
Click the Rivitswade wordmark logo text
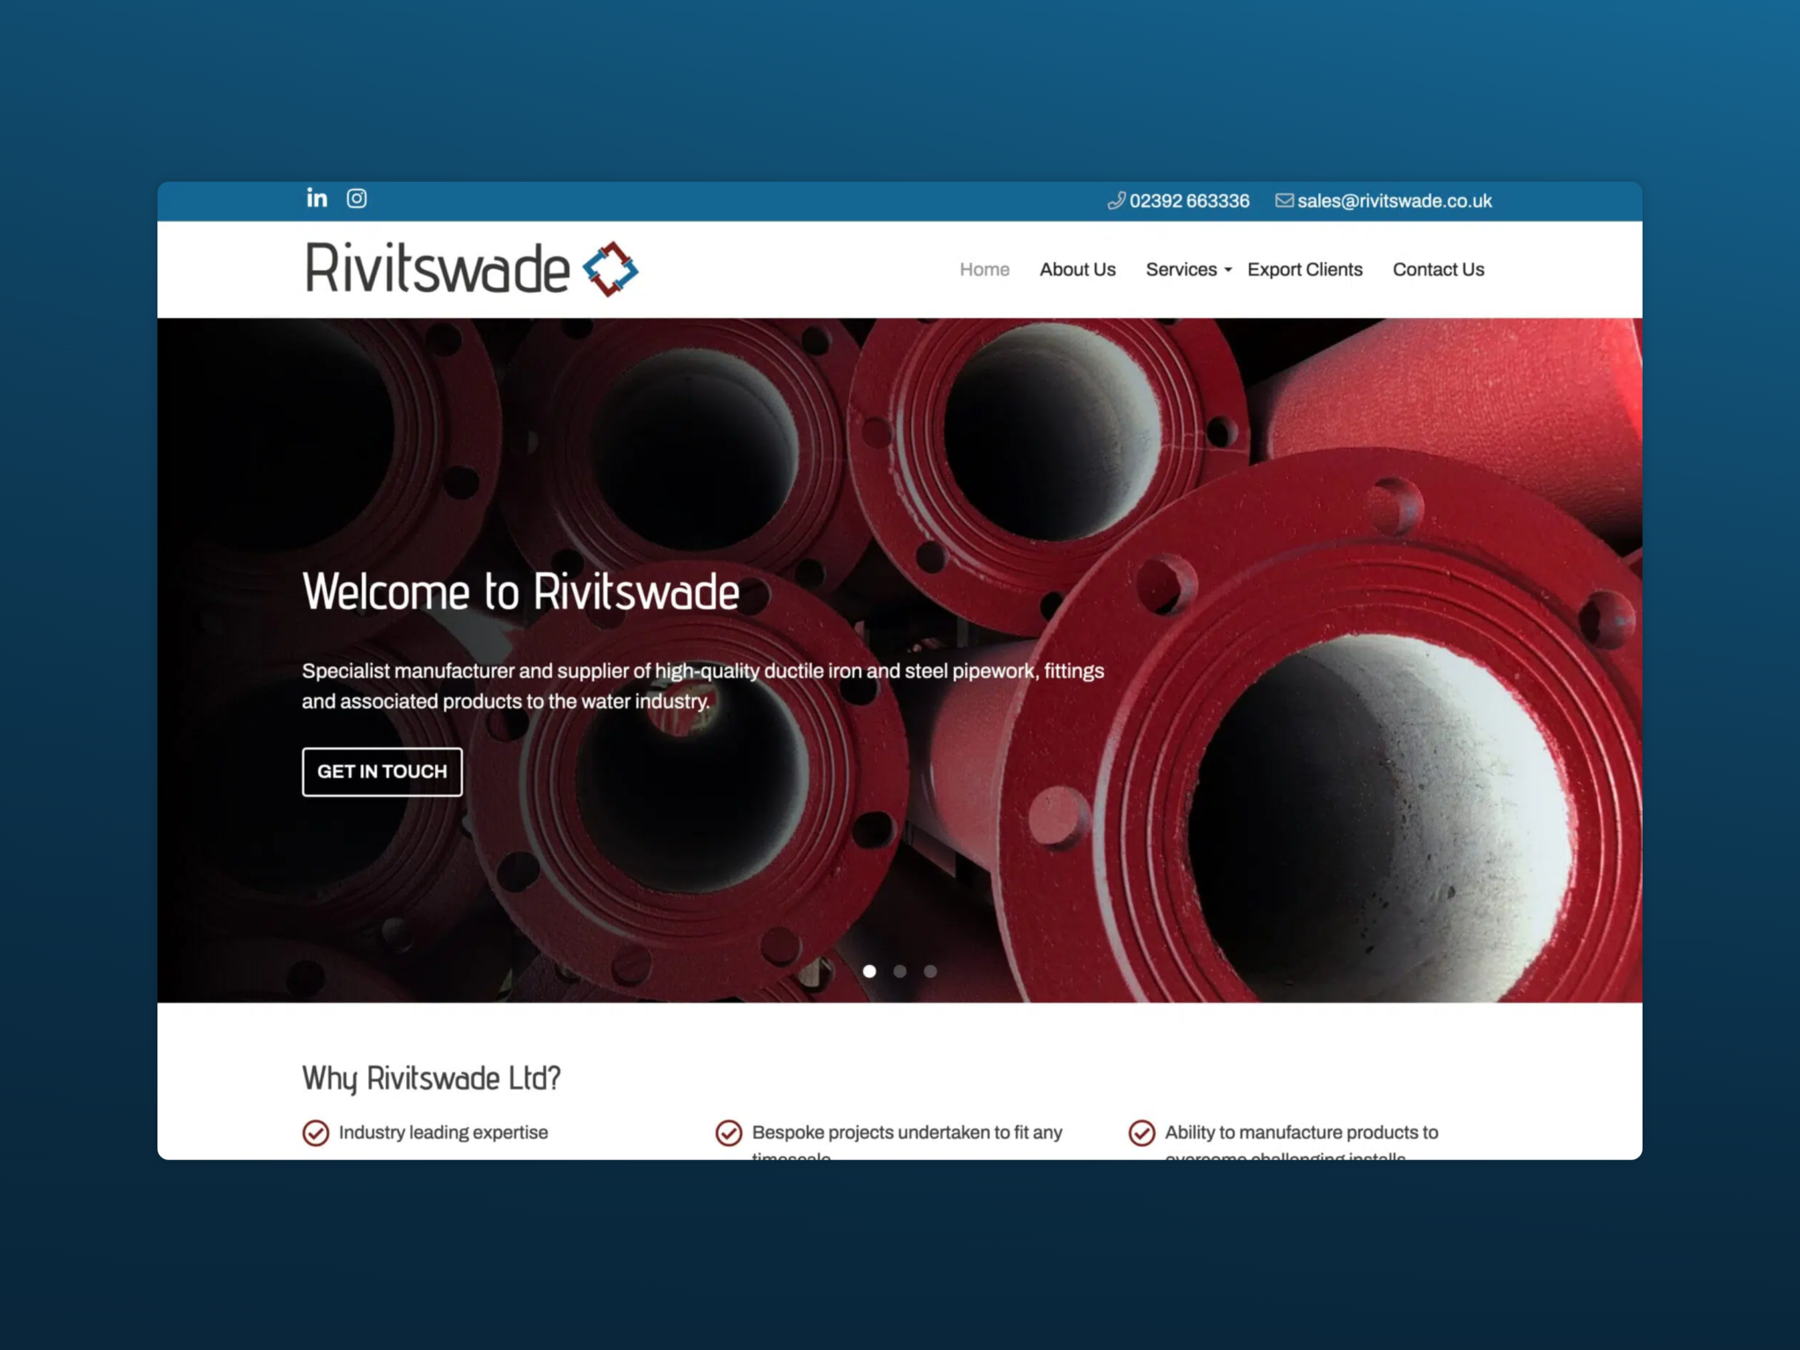(x=437, y=267)
